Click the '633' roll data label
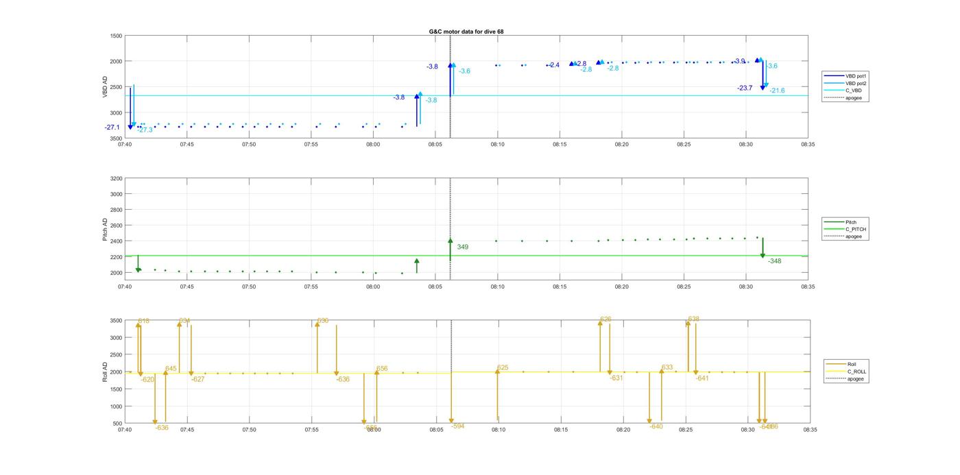This screenshot has height=475, width=960. coord(667,367)
